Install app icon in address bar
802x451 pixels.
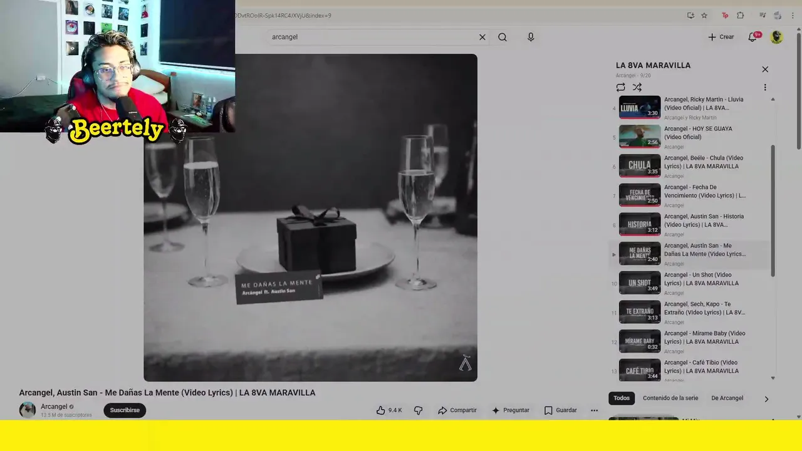690,16
